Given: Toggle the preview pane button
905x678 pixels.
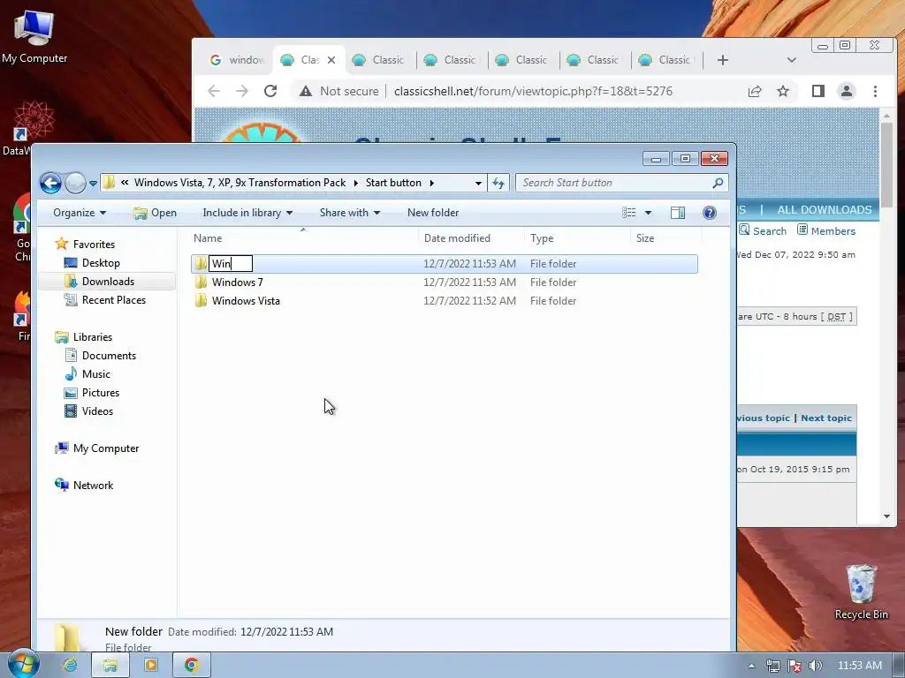Looking at the screenshot, I should tap(678, 213).
